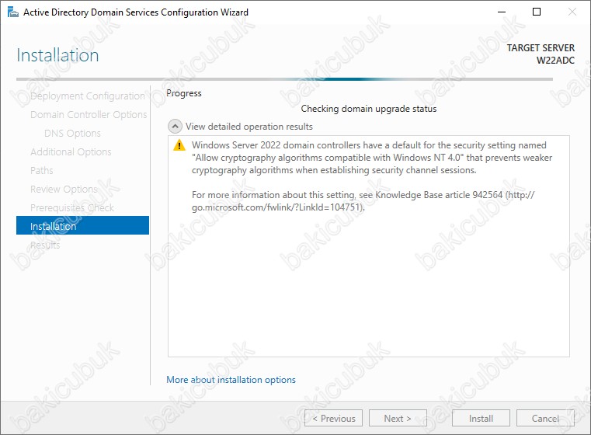Select Deployment Configuration step
Image resolution: width=591 pixels, height=435 pixels.
88,96
